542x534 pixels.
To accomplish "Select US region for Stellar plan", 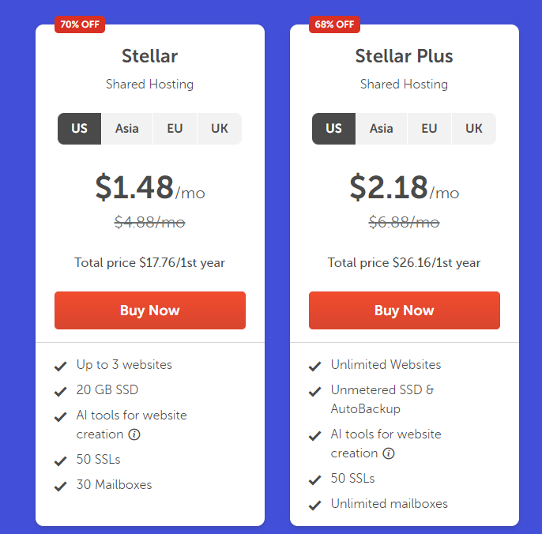I will tap(80, 129).
